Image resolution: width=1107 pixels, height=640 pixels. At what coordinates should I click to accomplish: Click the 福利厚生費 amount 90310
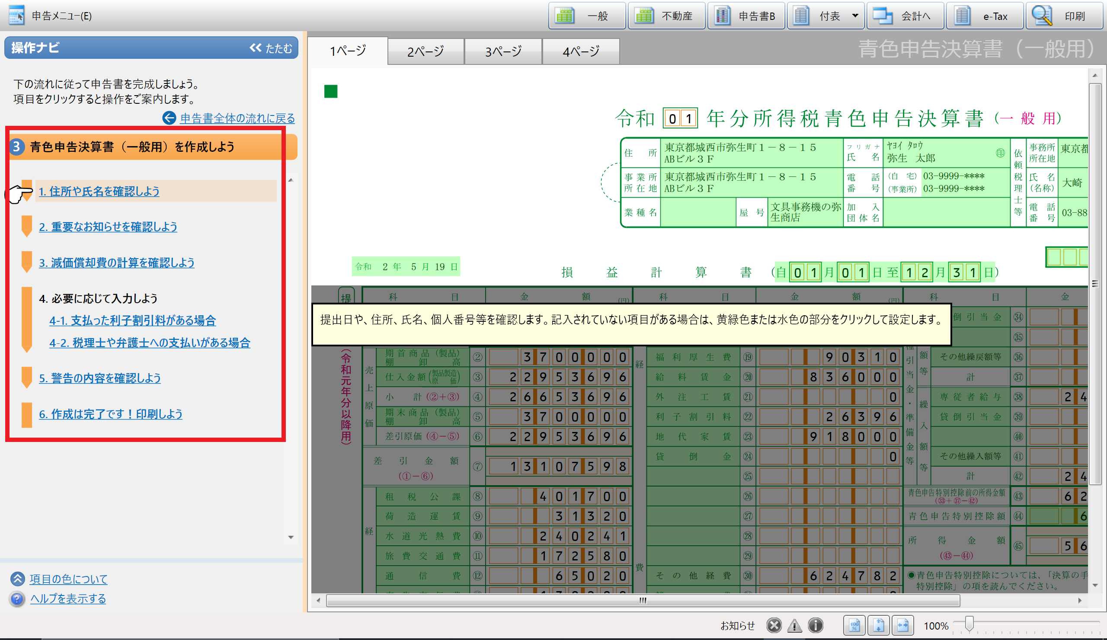(x=829, y=357)
